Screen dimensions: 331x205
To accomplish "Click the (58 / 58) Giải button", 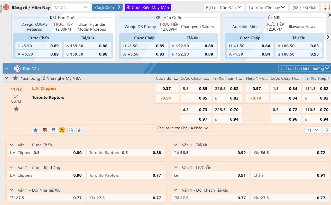I will (x=305, y=7).
